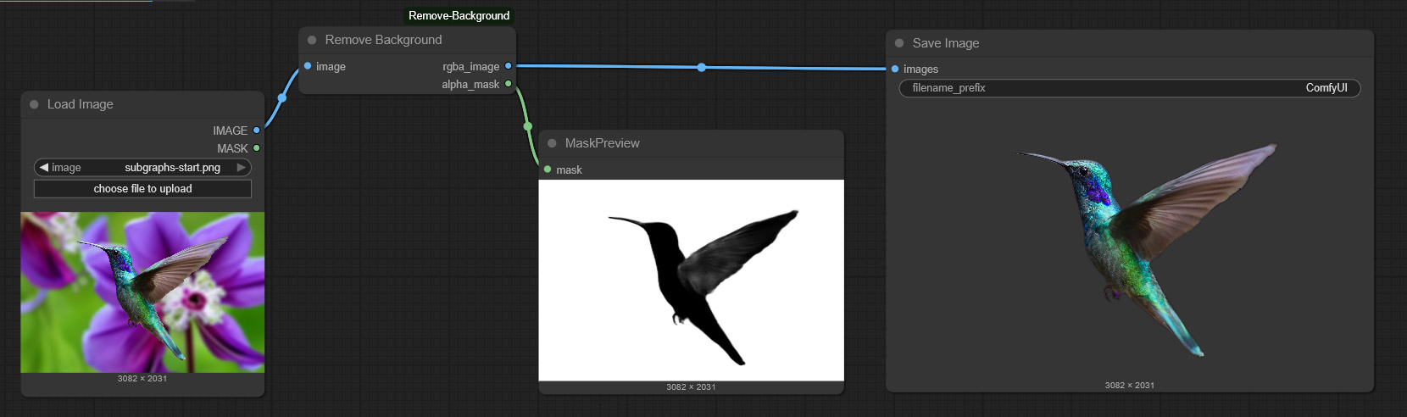Click the choose file to upload button
The height and width of the screenshot is (417, 1407).
click(x=142, y=189)
